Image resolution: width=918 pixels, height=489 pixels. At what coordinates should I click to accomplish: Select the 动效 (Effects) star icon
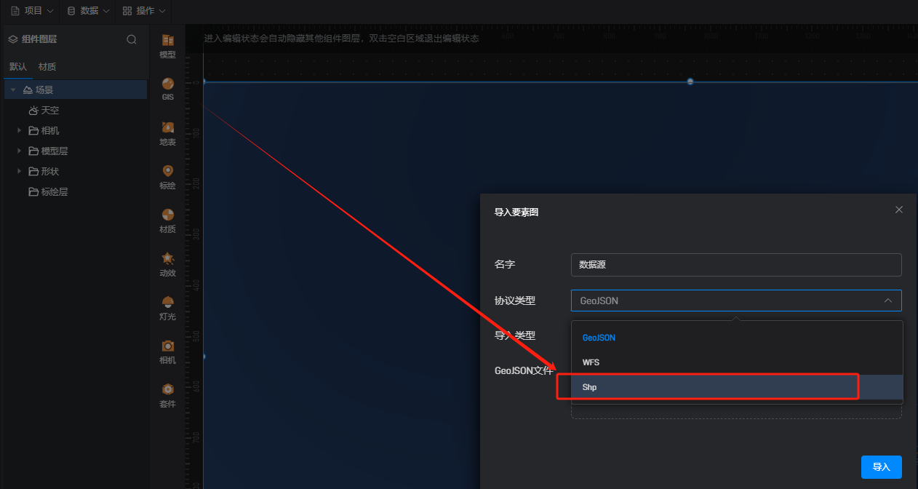[168, 263]
